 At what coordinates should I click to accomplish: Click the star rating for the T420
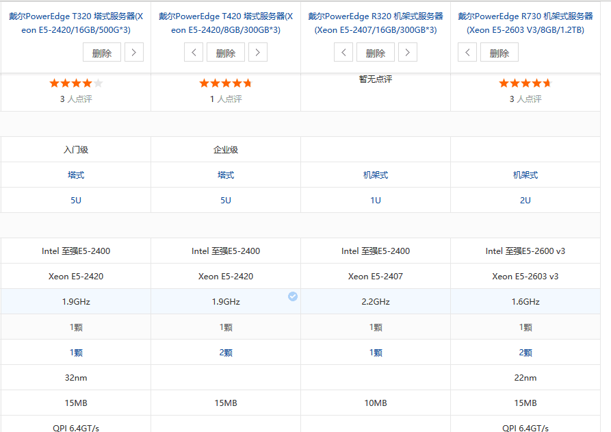(226, 83)
